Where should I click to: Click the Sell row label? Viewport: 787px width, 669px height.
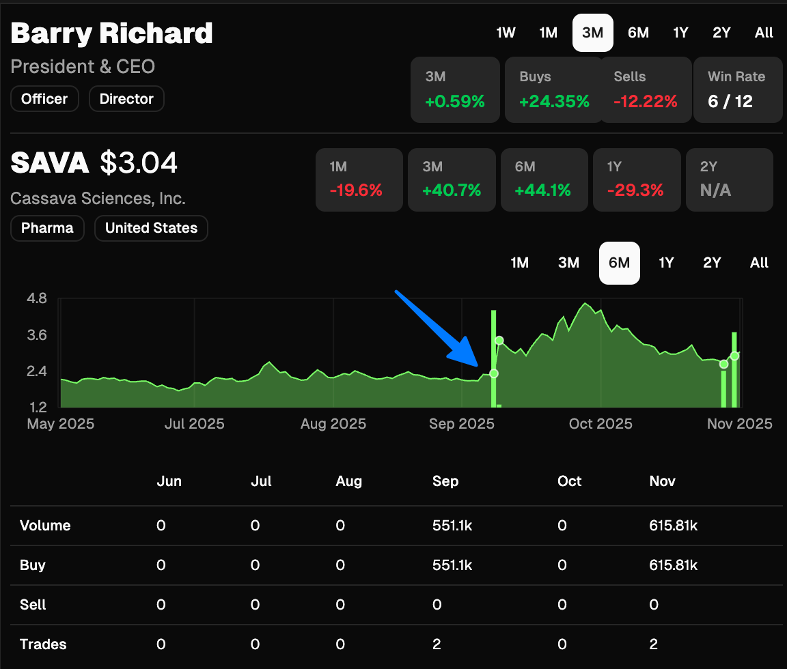pyautogui.click(x=33, y=605)
